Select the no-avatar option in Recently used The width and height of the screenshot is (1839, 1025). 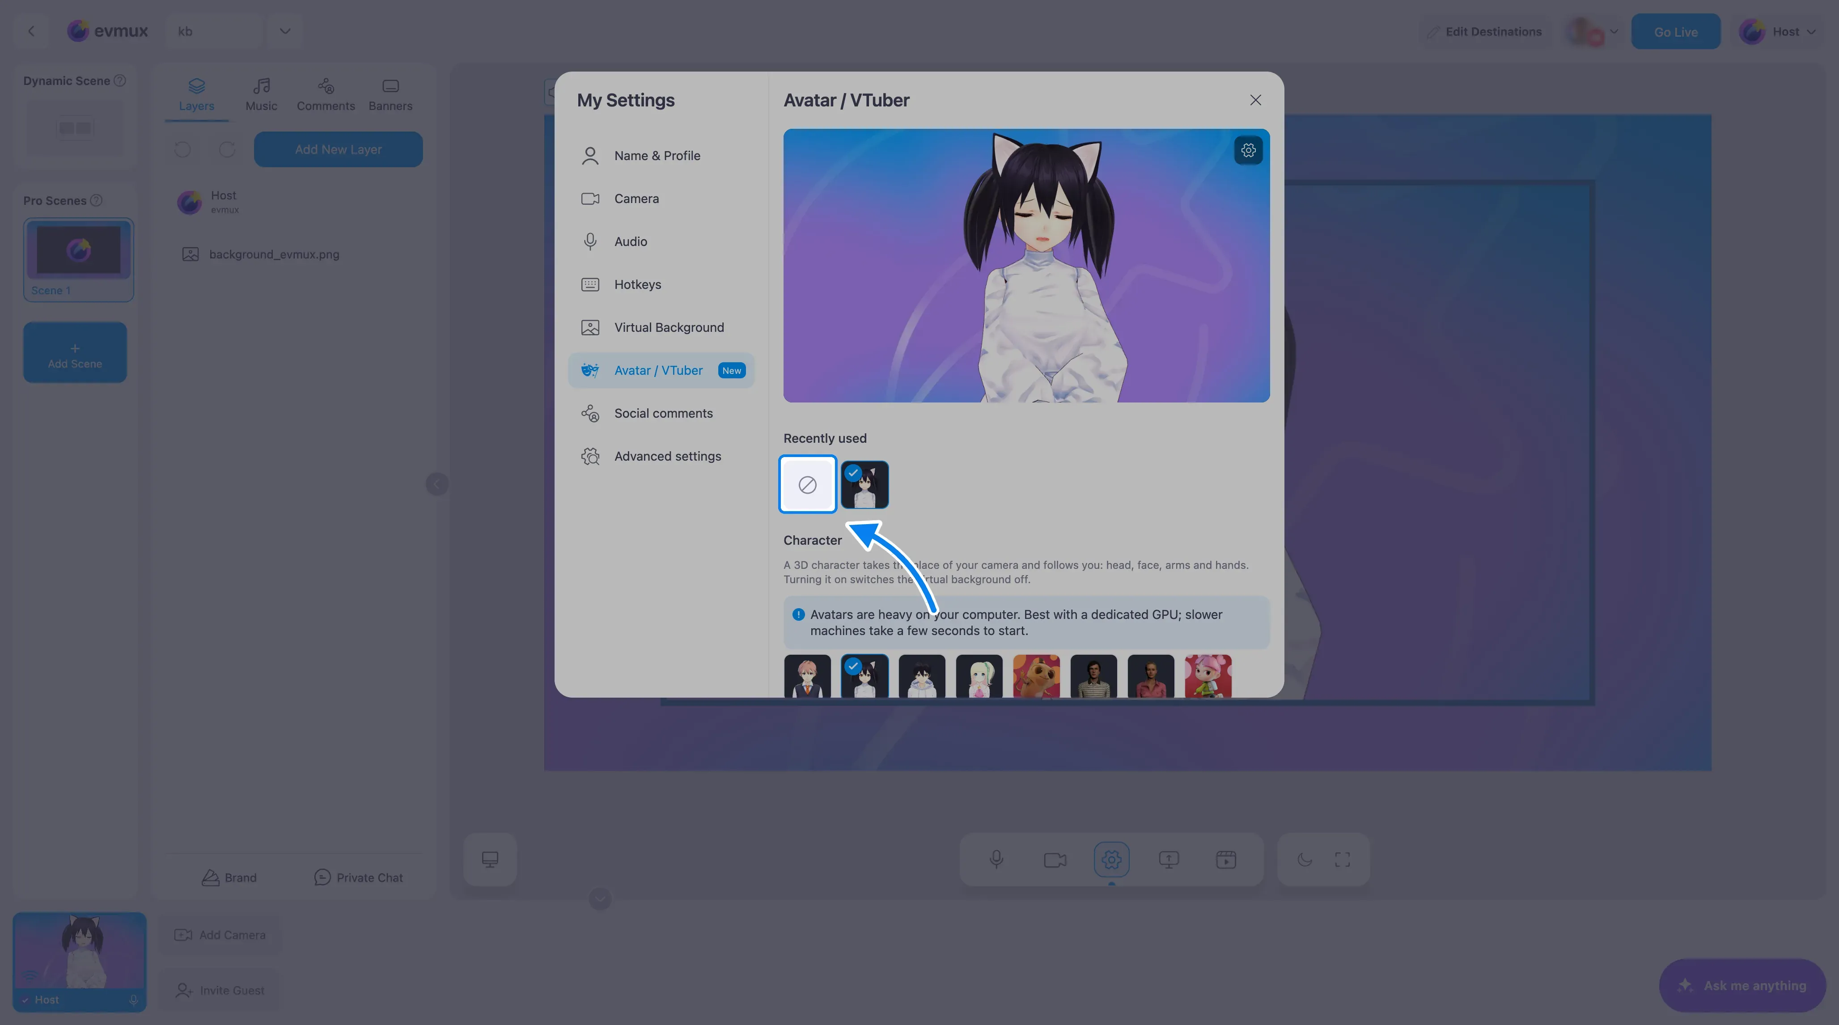tap(807, 485)
